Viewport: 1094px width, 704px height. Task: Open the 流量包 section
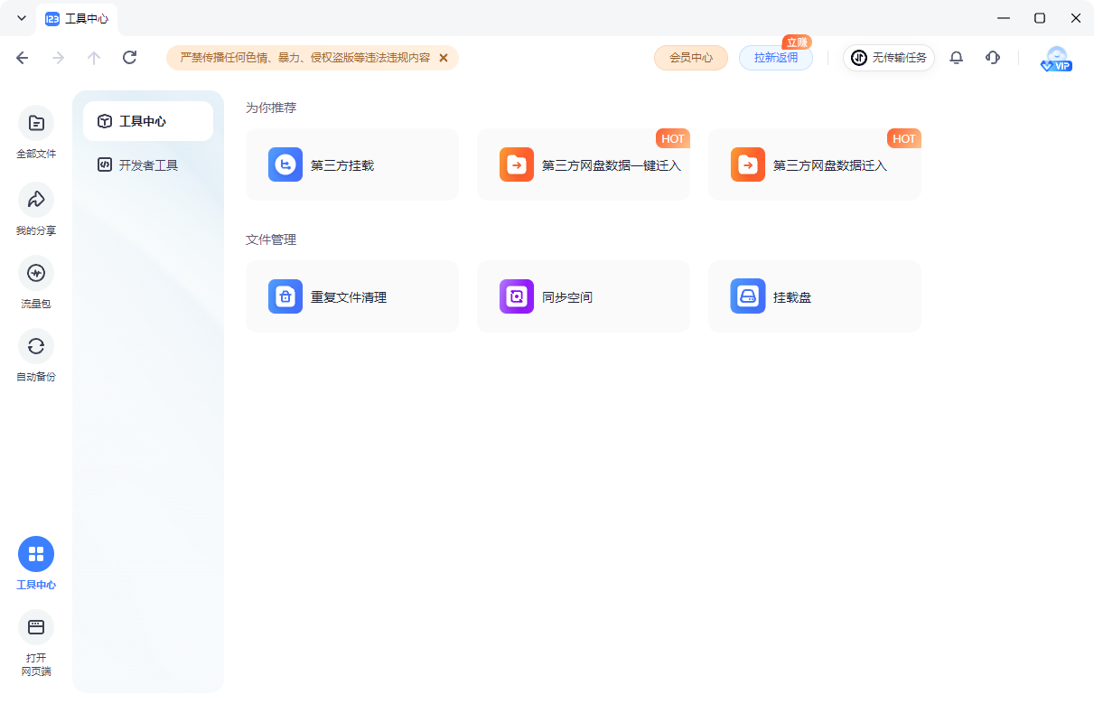35,280
